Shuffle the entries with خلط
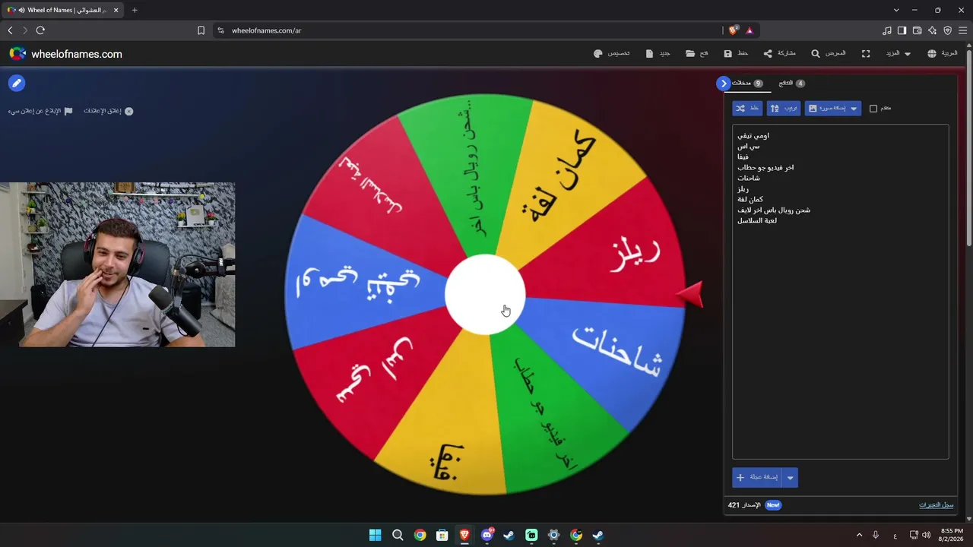 747,109
